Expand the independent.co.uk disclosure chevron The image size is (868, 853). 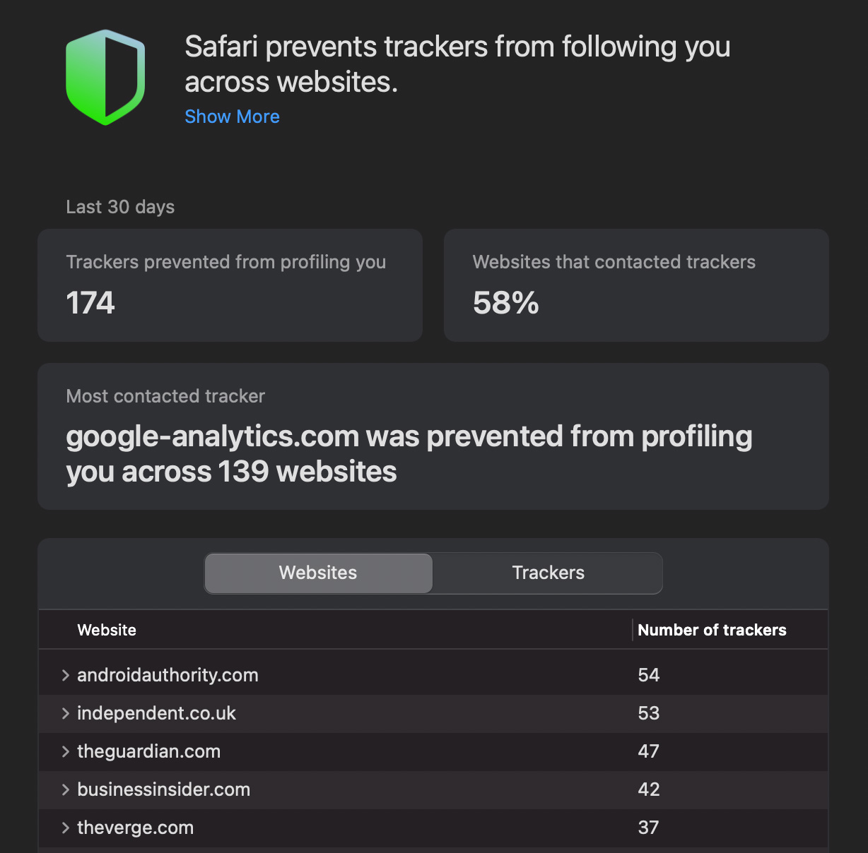[65, 713]
